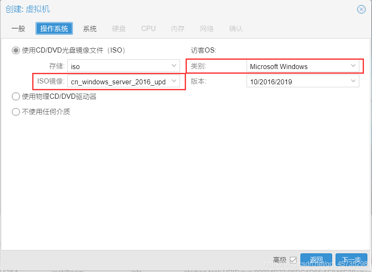Open the 硬盘 tab
The height and width of the screenshot is (272, 372).
coord(119,29)
